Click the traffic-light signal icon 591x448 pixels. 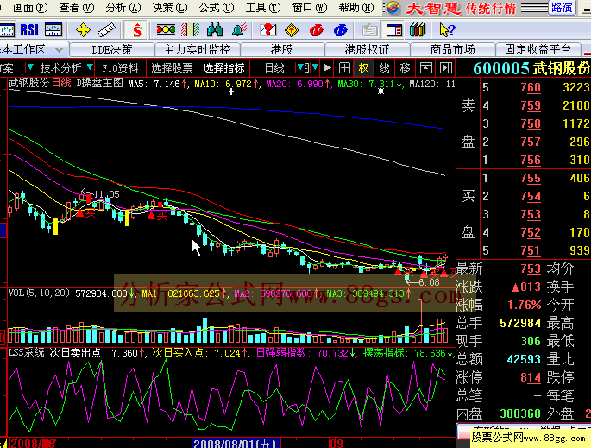166,30
